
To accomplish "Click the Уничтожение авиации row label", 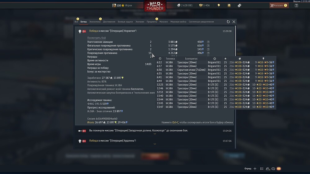I will click(100, 42).
